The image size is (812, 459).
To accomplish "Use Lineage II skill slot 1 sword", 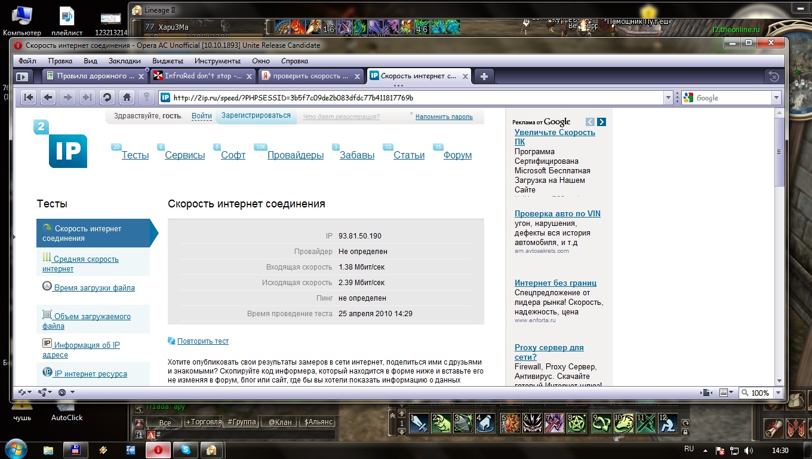I will pos(419,423).
